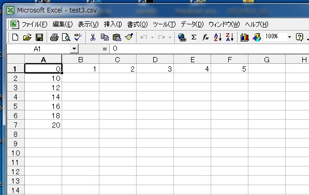Launch the Chart Wizard icon

point(244,37)
